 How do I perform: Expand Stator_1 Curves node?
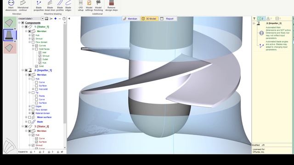coord(33,45)
